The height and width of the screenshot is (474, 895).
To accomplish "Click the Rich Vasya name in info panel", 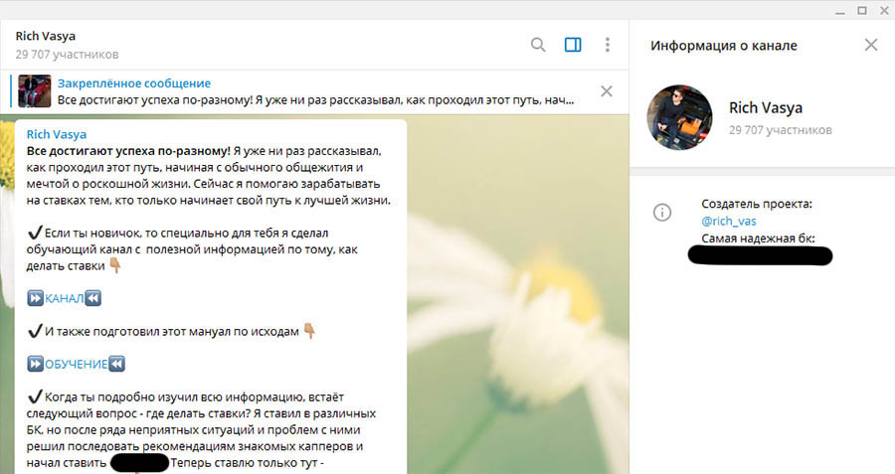I will (x=765, y=108).
